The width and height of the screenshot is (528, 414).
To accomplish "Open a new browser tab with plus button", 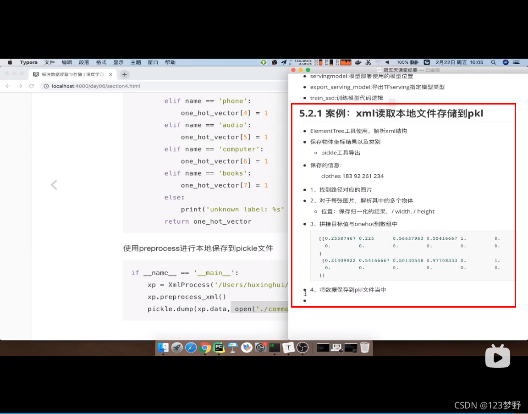I will [x=125, y=74].
